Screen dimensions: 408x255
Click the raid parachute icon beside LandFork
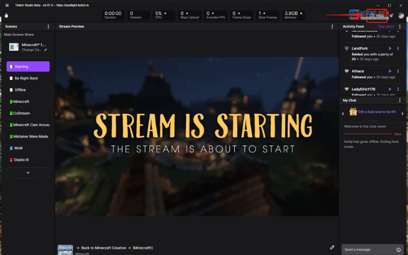pyautogui.click(x=347, y=48)
